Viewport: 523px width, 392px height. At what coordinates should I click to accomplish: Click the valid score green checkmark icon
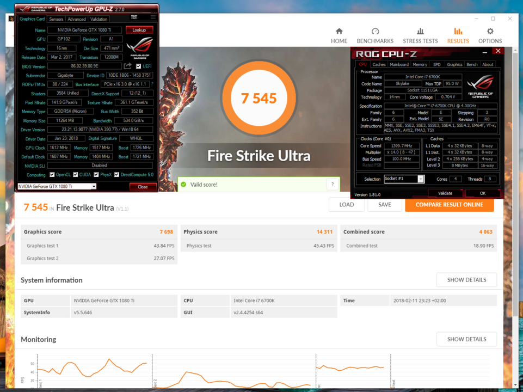click(183, 185)
